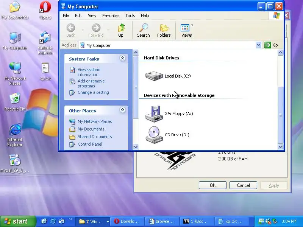Click the Windows start button
Screen dimensions: 303x227
(x=18, y=221)
